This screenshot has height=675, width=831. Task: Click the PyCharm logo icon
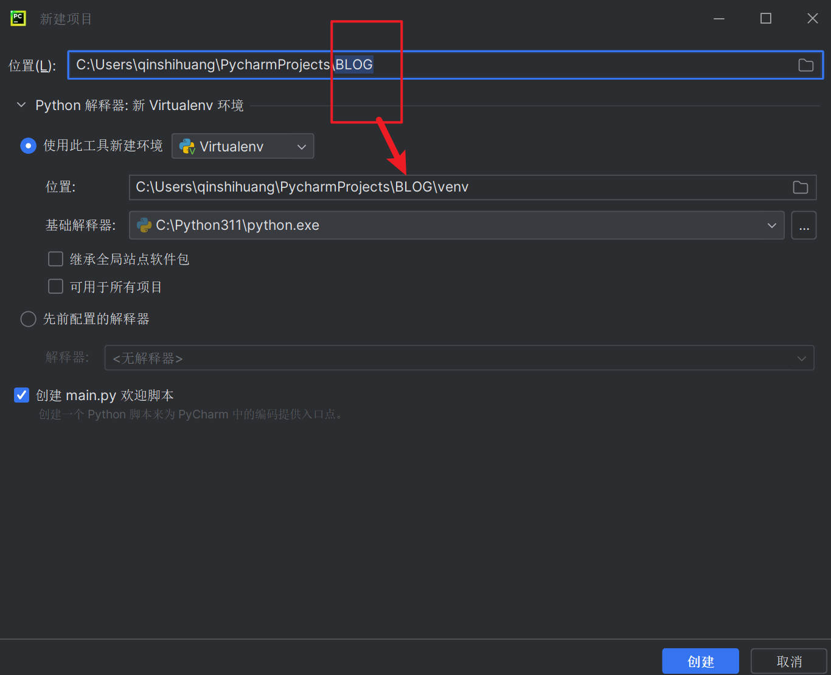[18, 18]
